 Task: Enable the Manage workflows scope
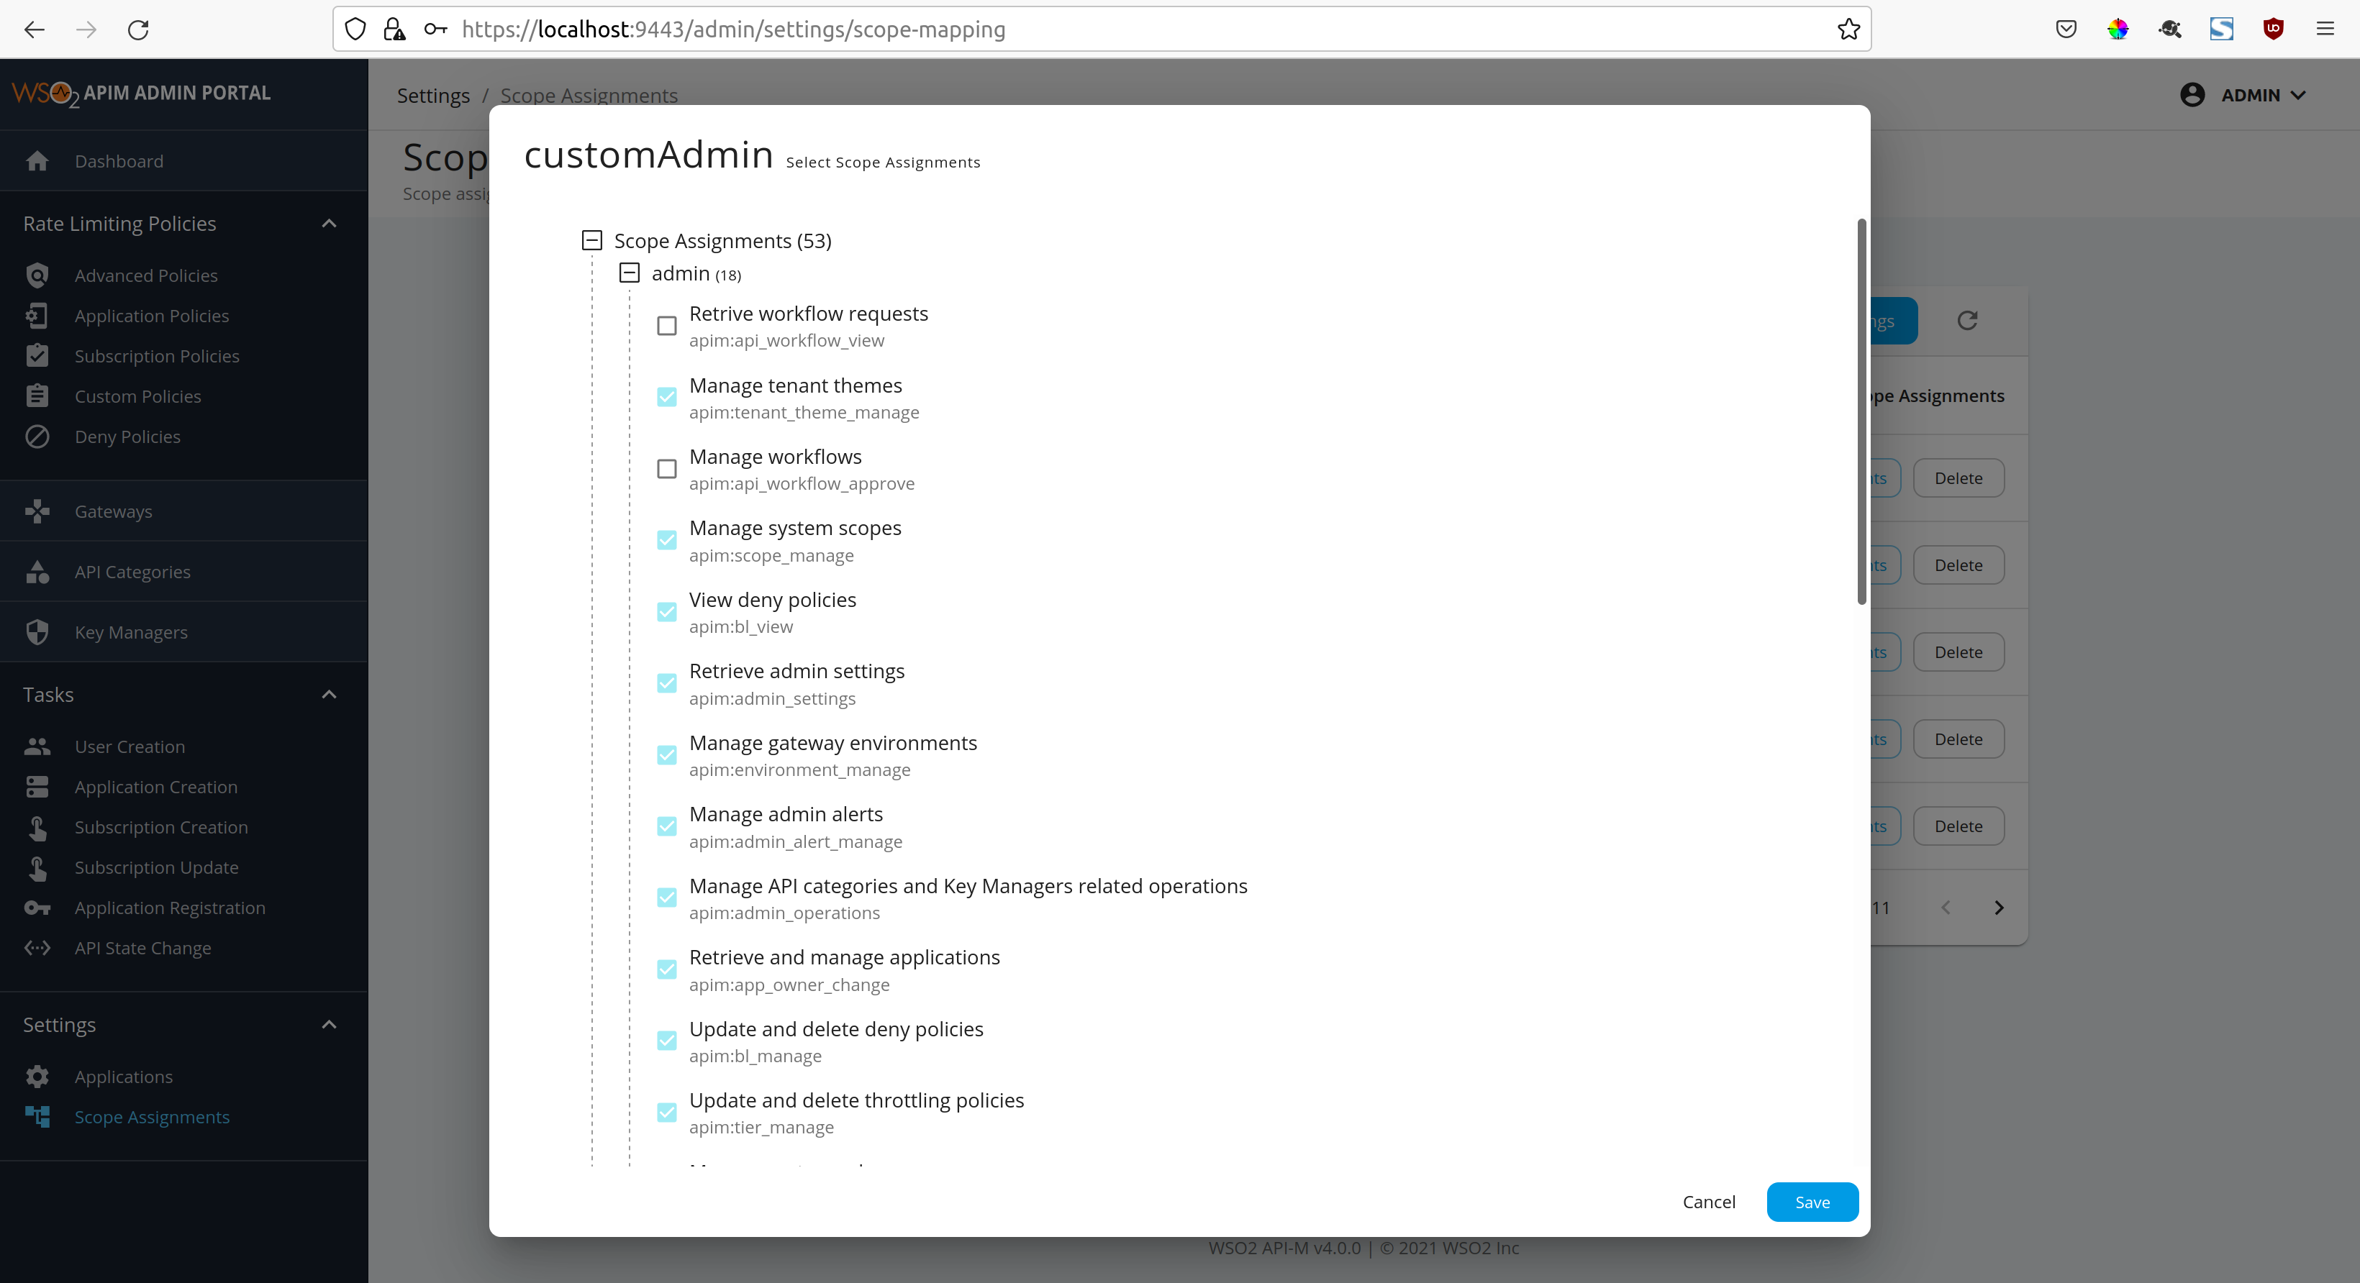(666, 469)
